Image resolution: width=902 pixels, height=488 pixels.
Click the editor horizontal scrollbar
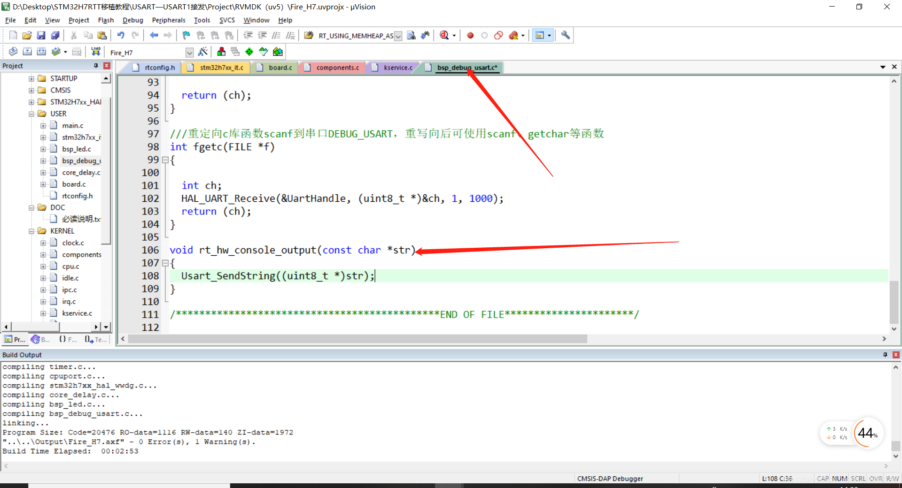pyautogui.click(x=357, y=339)
